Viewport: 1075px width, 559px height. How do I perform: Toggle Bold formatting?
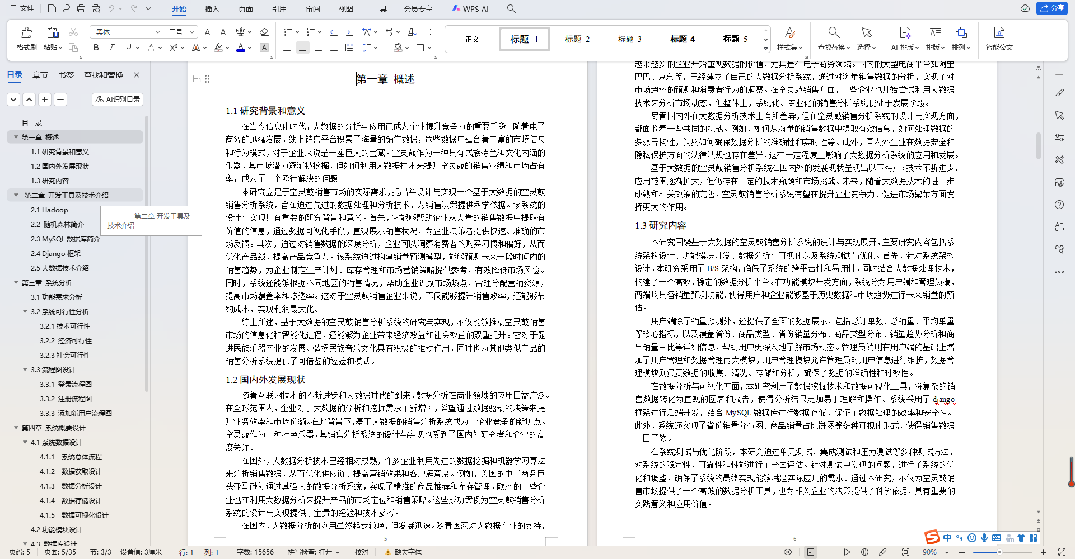(x=96, y=48)
